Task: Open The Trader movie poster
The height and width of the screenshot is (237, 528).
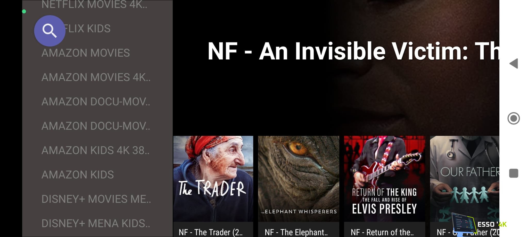Action: click(x=213, y=179)
